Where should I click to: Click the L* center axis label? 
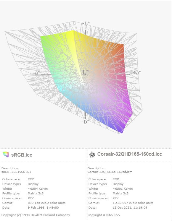pyautogui.click(x=86, y=72)
